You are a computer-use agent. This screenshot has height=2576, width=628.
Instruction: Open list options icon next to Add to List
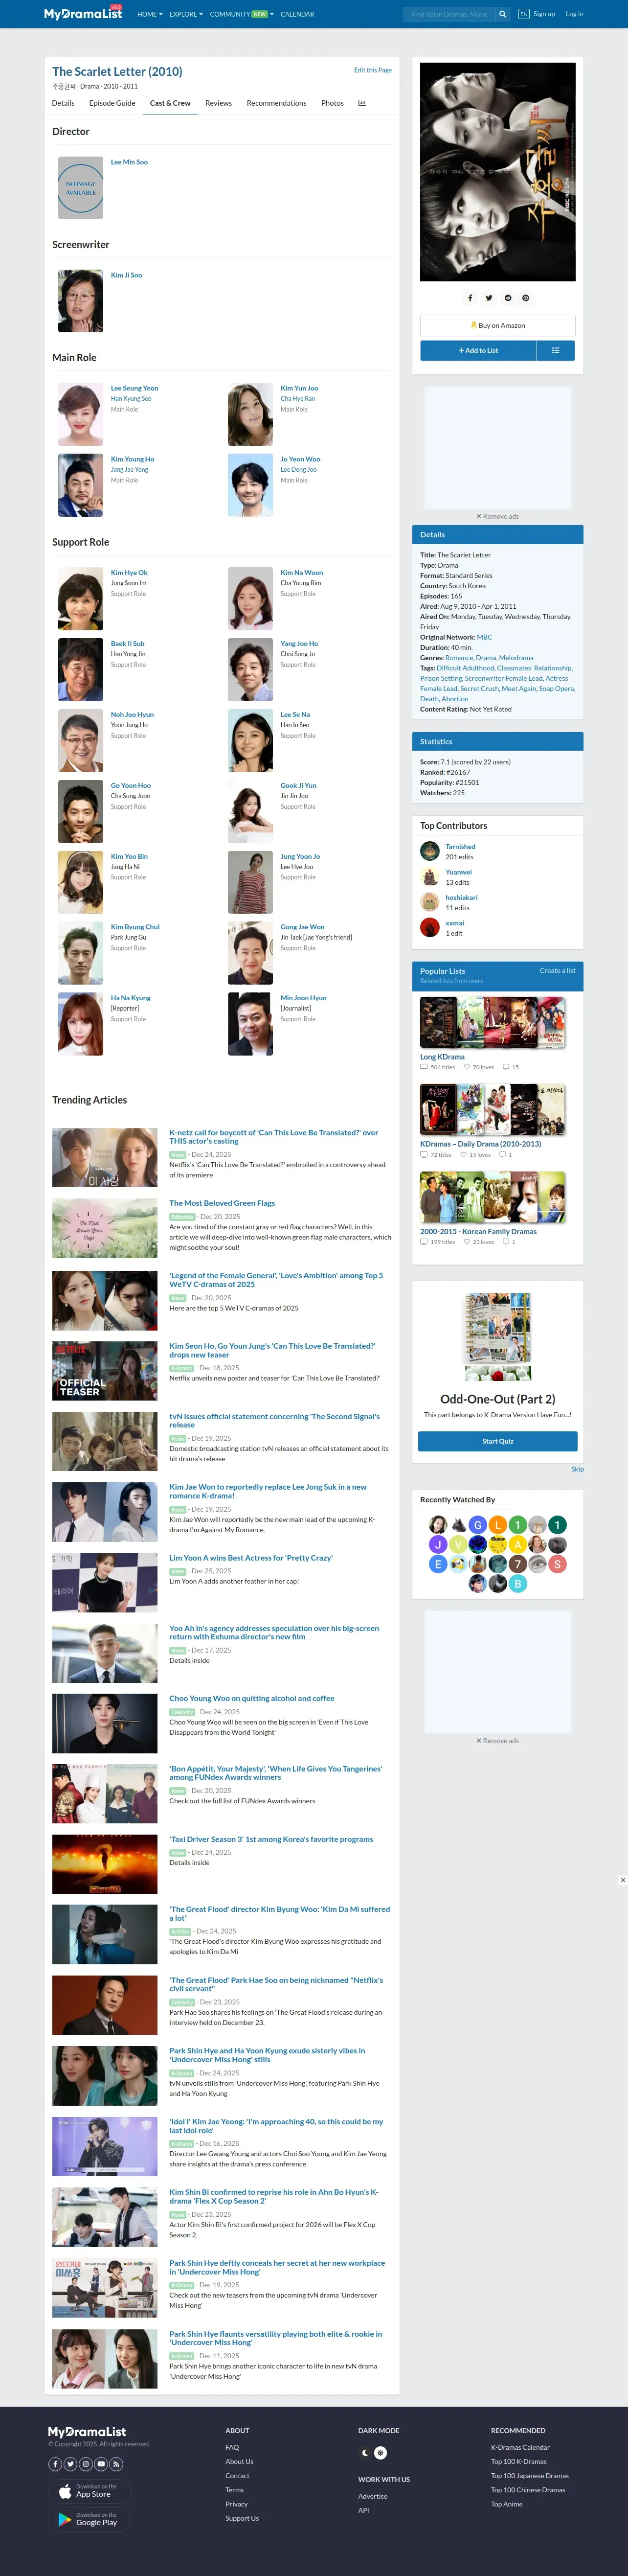click(x=555, y=350)
